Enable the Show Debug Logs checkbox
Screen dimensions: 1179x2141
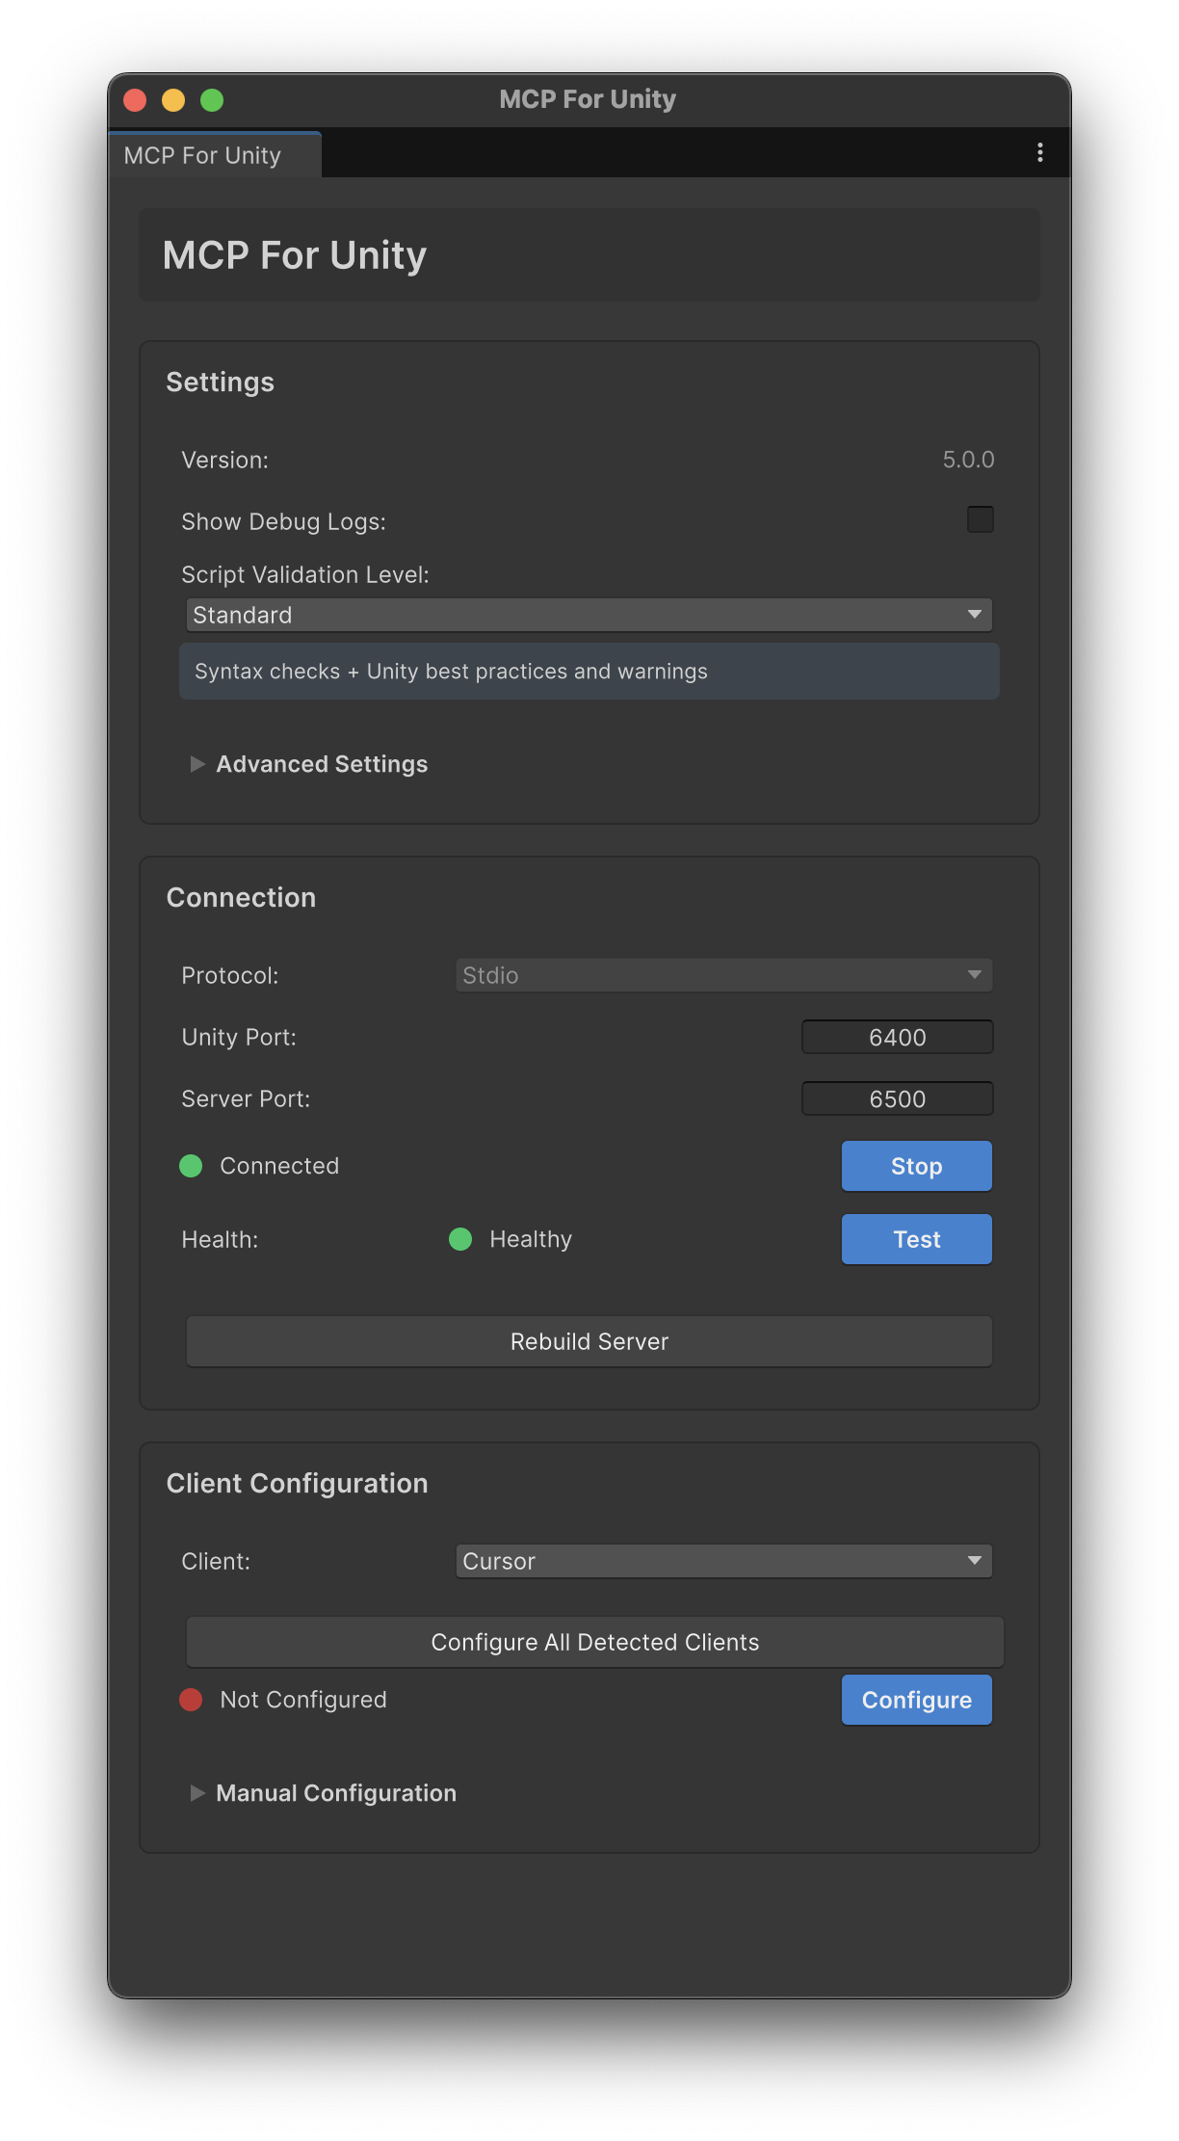tap(980, 519)
